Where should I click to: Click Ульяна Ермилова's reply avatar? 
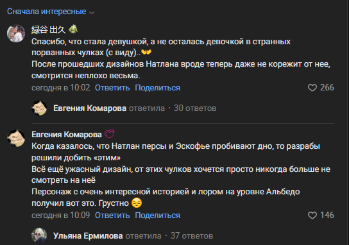click(x=39, y=235)
